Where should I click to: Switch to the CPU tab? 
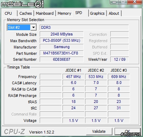[x=10, y=13]
